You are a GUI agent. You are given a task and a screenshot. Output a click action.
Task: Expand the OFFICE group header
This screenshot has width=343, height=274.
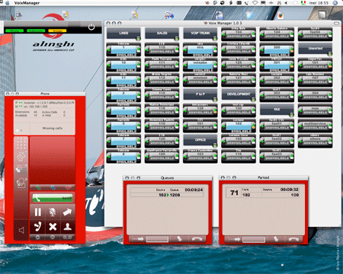pos(200,140)
